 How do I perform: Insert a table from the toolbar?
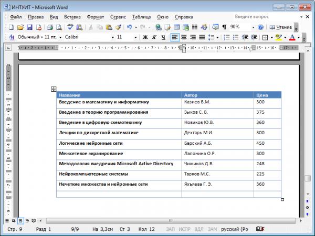pos(176,27)
